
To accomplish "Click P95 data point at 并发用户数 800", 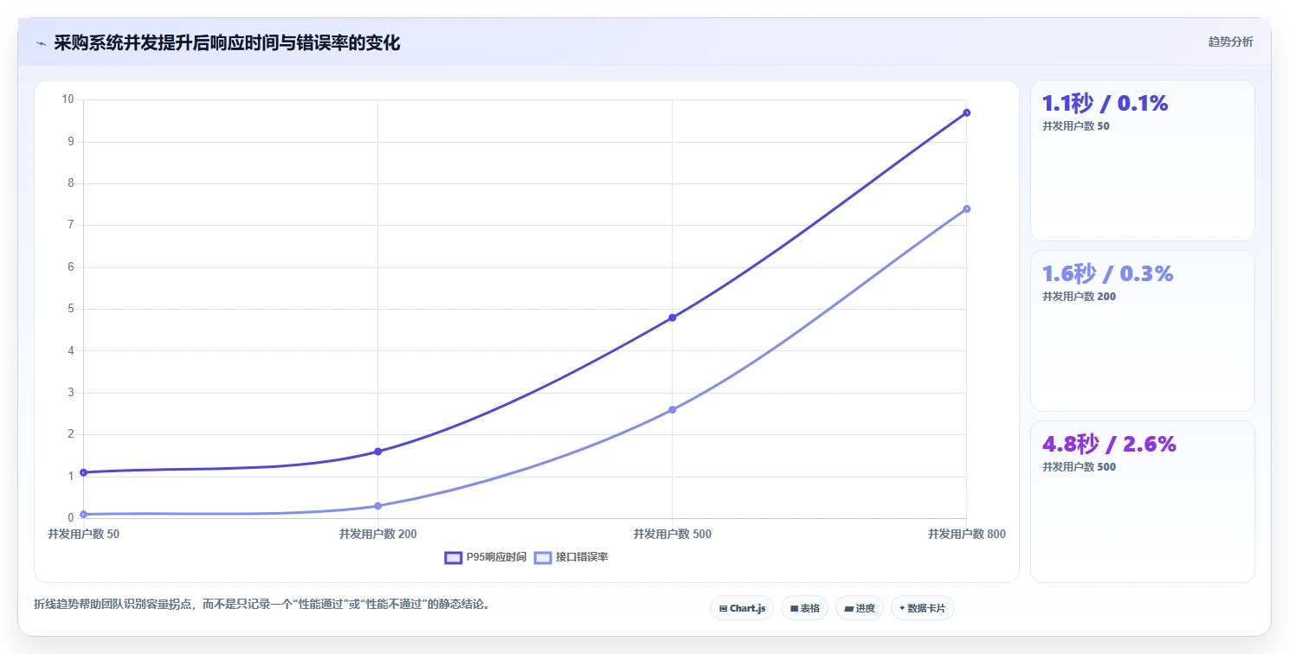I will point(966,112).
